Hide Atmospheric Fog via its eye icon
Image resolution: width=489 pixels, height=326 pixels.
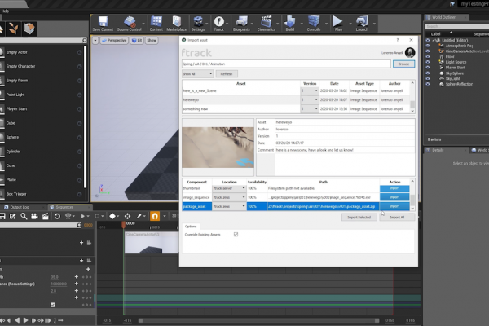[x=428, y=46]
